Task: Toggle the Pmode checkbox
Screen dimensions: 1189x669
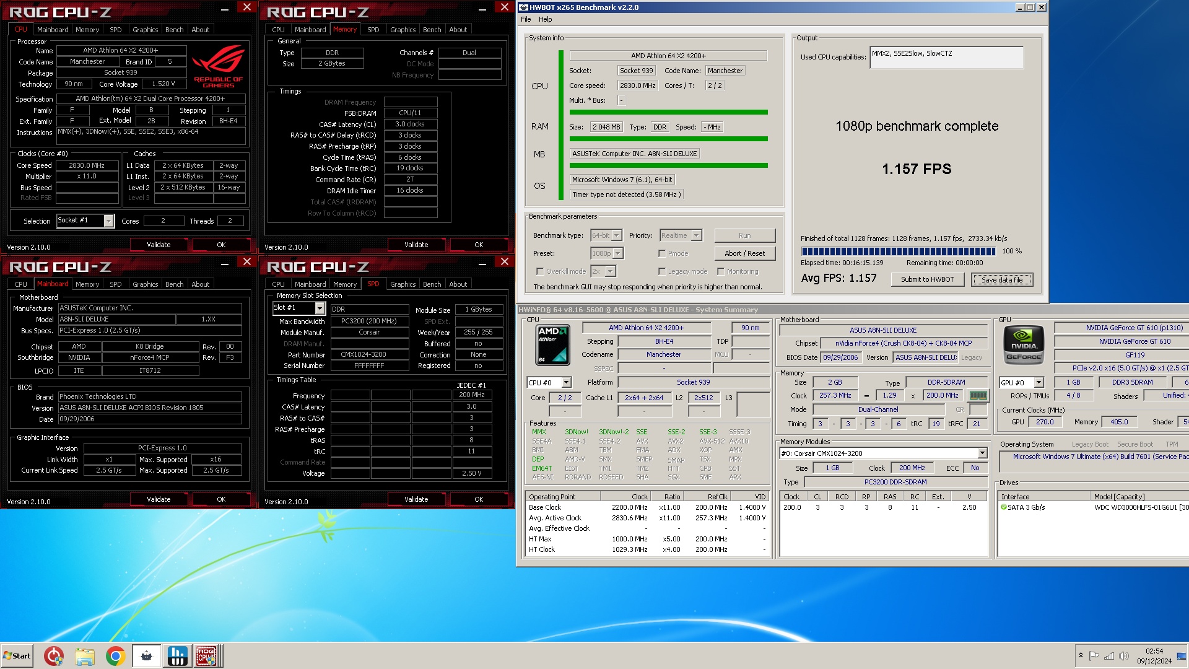Action: [x=662, y=253]
